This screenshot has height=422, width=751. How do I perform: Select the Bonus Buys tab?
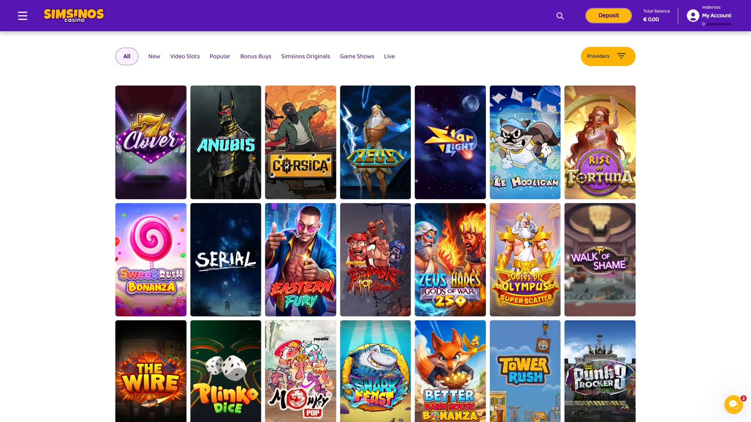point(255,56)
